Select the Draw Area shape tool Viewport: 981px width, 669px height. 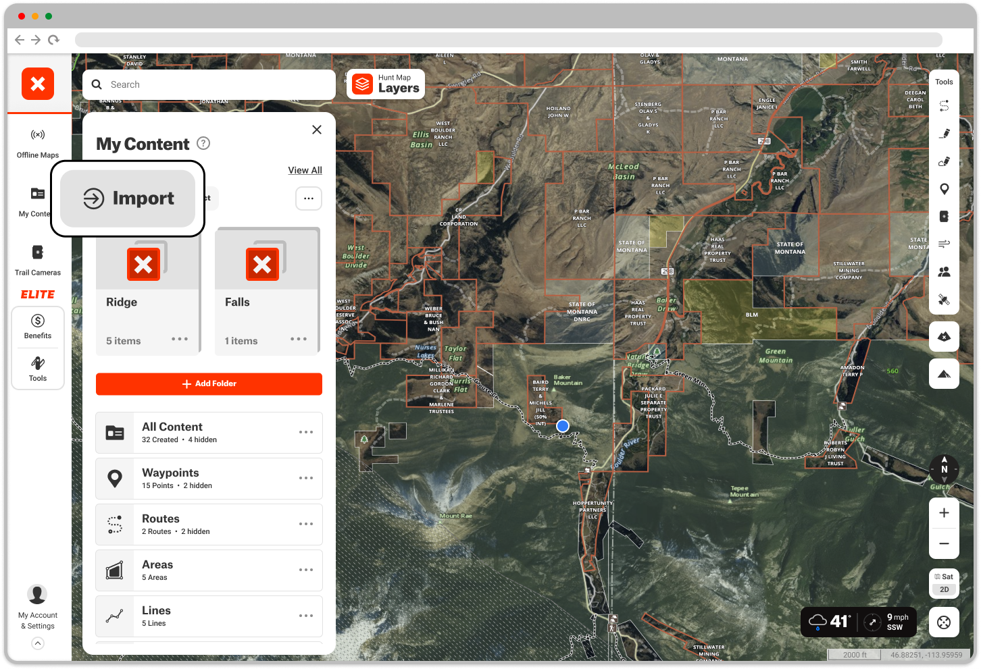[x=944, y=161]
